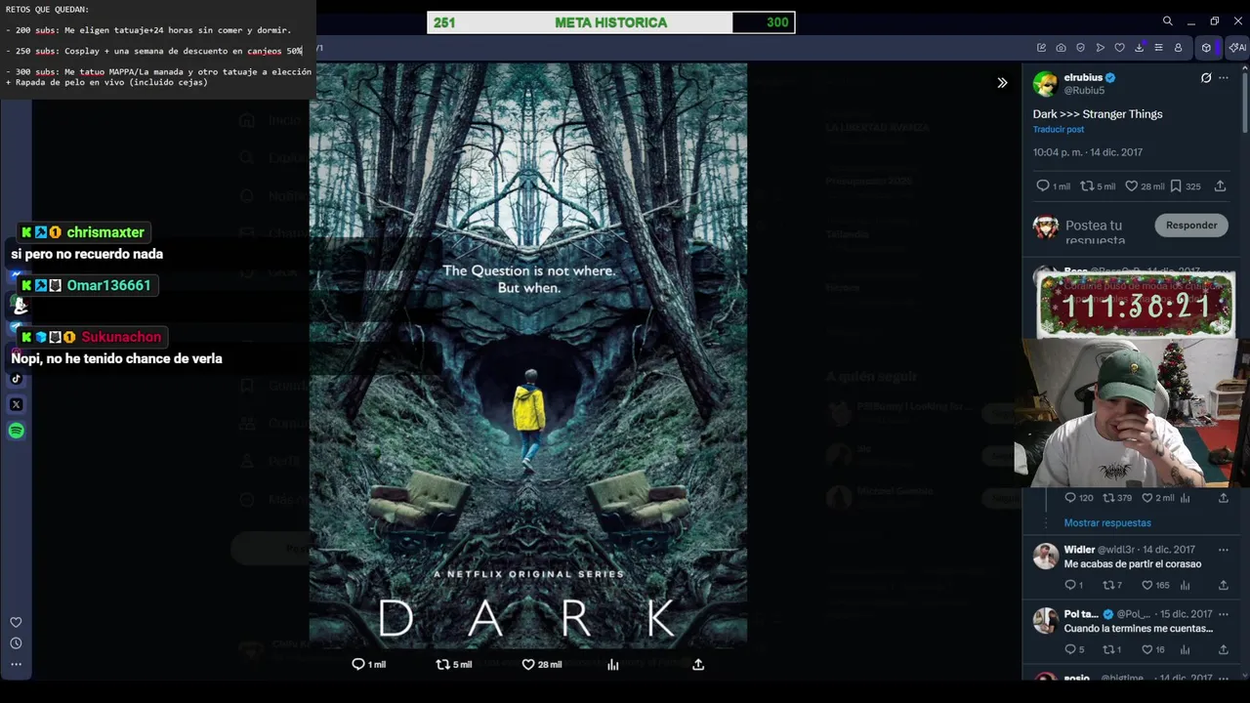Open replies on elrubius tweet (1 mil)

click(x=1053, y=186)
